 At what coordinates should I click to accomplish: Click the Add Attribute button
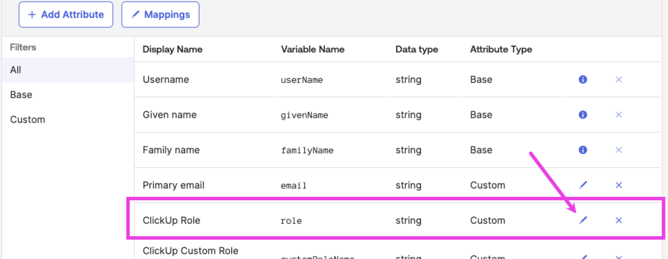click(x=66, y=15)
